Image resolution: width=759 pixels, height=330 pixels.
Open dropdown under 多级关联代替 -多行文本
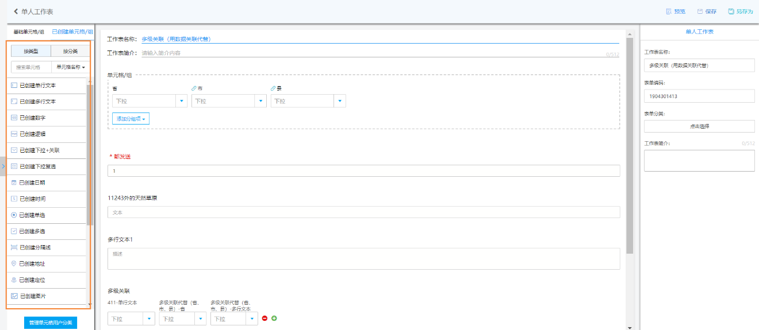point(234,319)
